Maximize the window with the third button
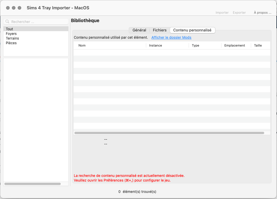 (19, 8)
